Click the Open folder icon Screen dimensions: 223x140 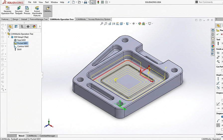coord(79,2)
